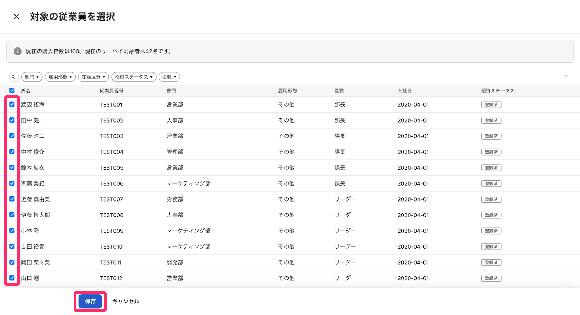The image size is (580, 315).
Task: Click マーケティング部 in the TEST009 row
Action: pyautogui.click(x=188, y=231)
